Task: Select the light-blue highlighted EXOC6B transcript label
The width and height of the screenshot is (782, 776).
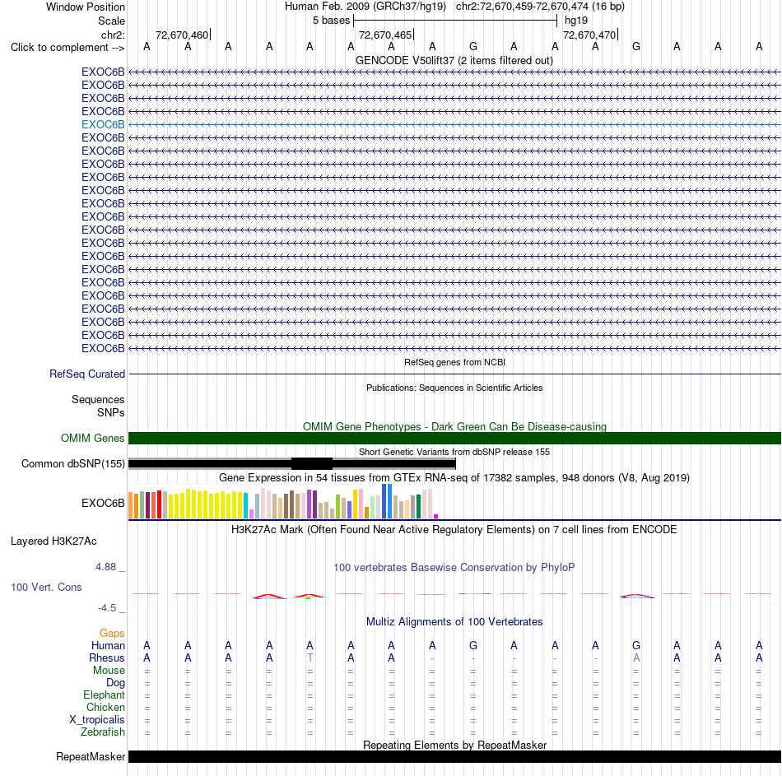Action: pyautogui.click(x=103, y=125)
